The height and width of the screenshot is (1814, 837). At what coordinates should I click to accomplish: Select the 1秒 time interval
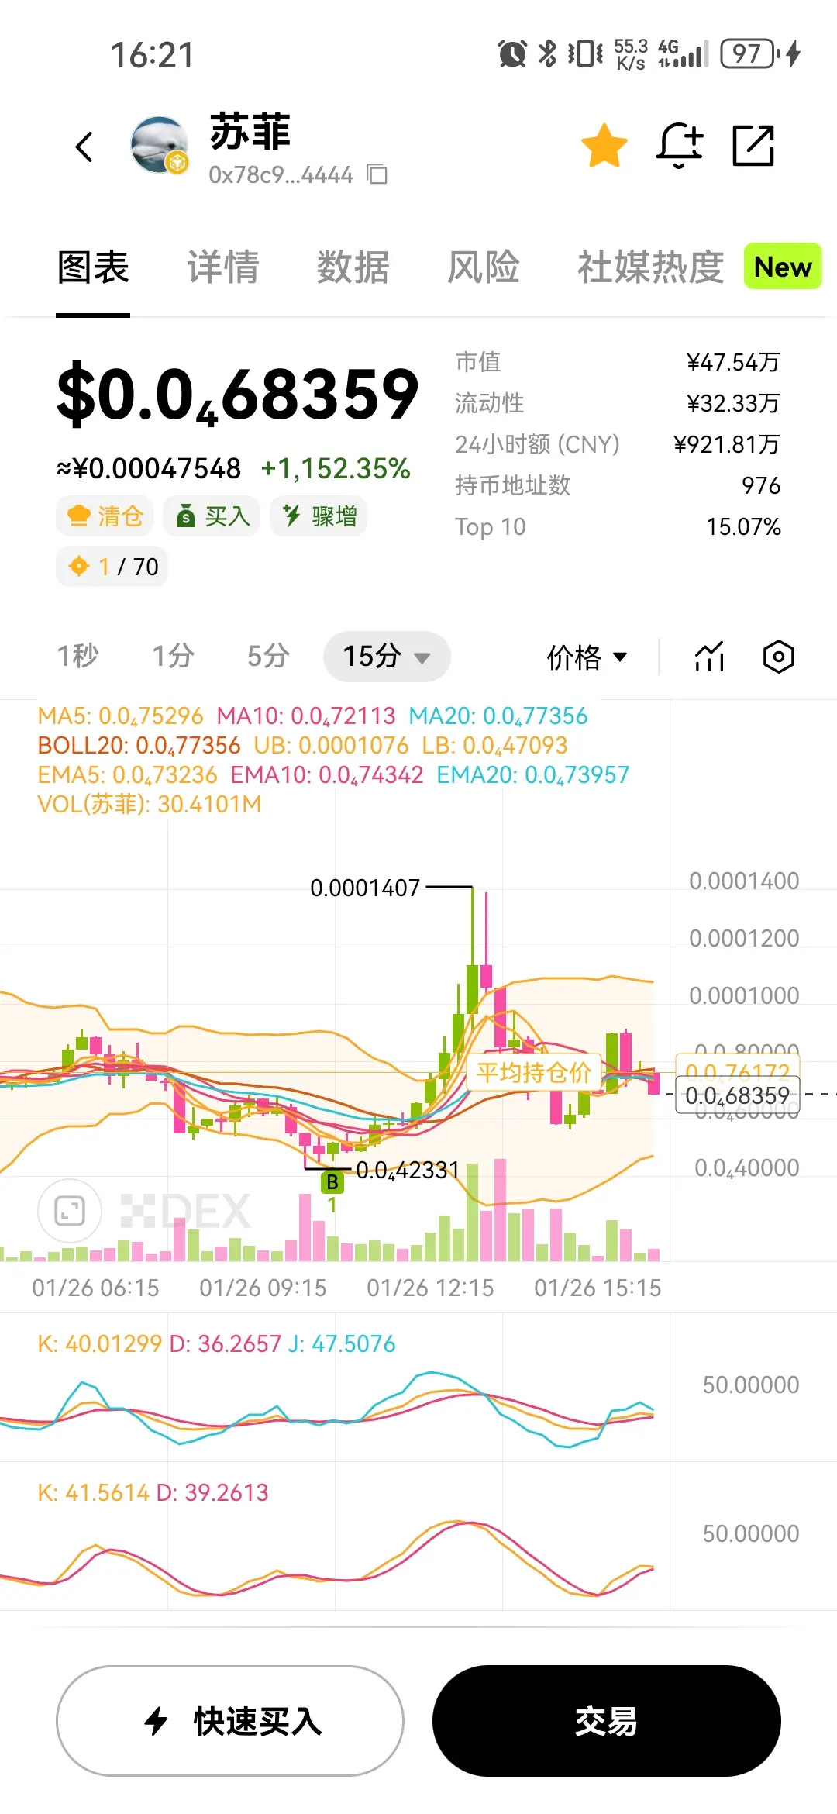pos(77,657)
